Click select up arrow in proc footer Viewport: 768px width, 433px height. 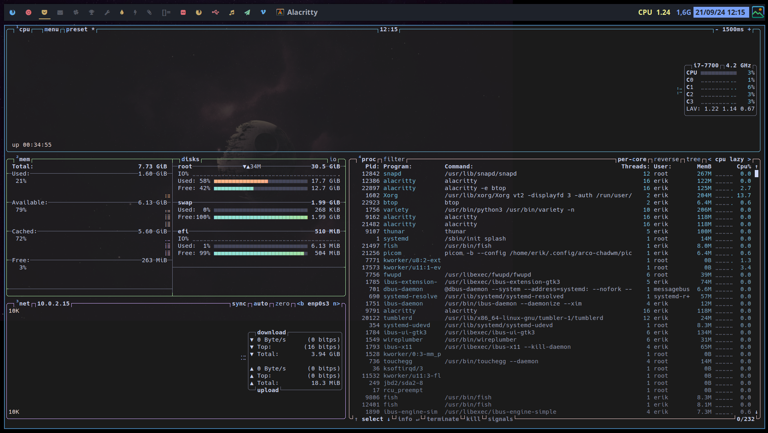356,419
